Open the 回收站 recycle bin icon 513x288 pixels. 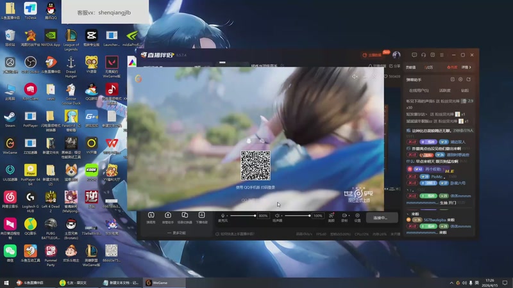click(10, 38)
